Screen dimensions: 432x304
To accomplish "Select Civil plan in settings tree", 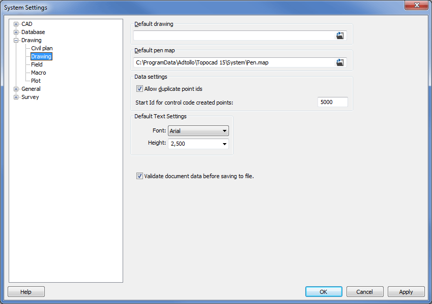I will click(42, 48).
